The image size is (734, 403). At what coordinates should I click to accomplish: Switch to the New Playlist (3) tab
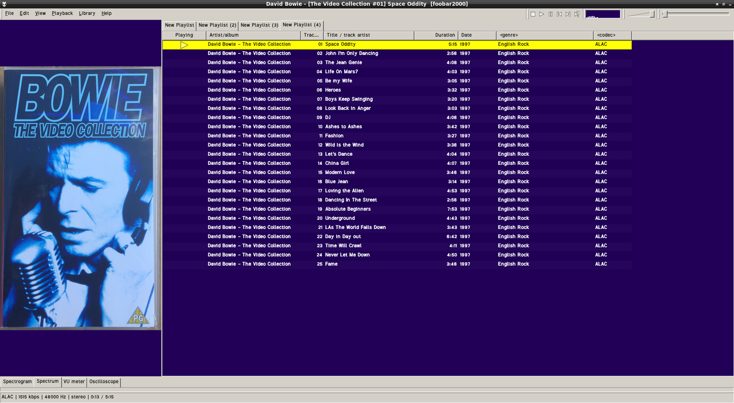point(259,25)
